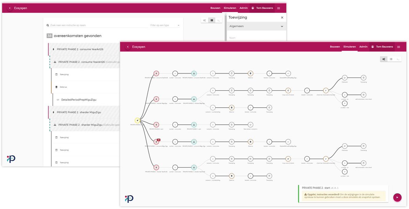This screenshot has height=209, width=409.
Task: Click the upper 'conditie = nee' node
Action: tap(345, 103)
